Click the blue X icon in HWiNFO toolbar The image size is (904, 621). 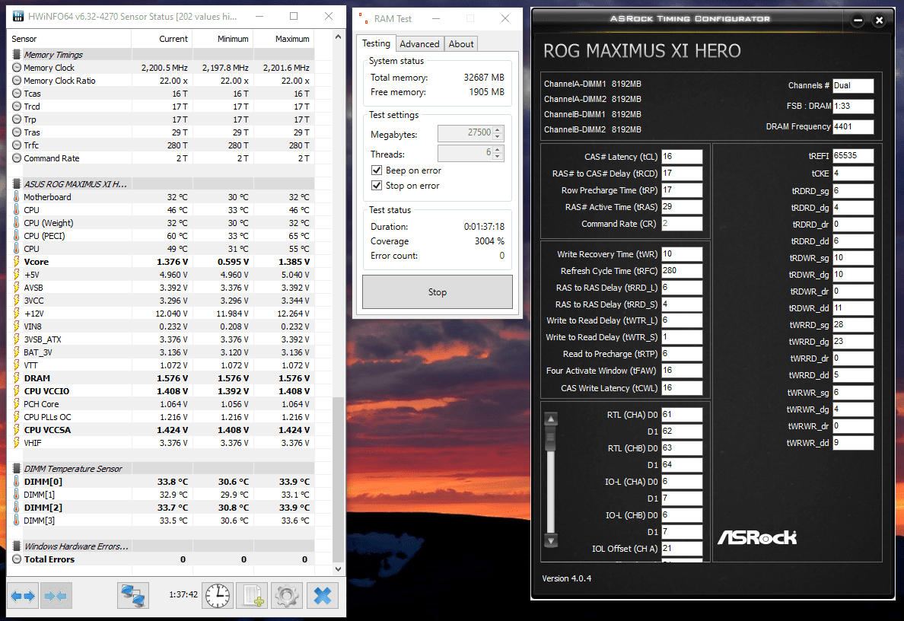click(323, 596)
